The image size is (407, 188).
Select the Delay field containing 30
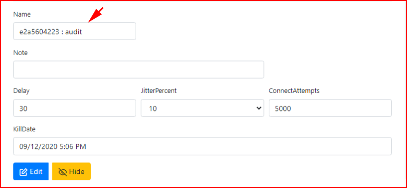coord(75,108)
